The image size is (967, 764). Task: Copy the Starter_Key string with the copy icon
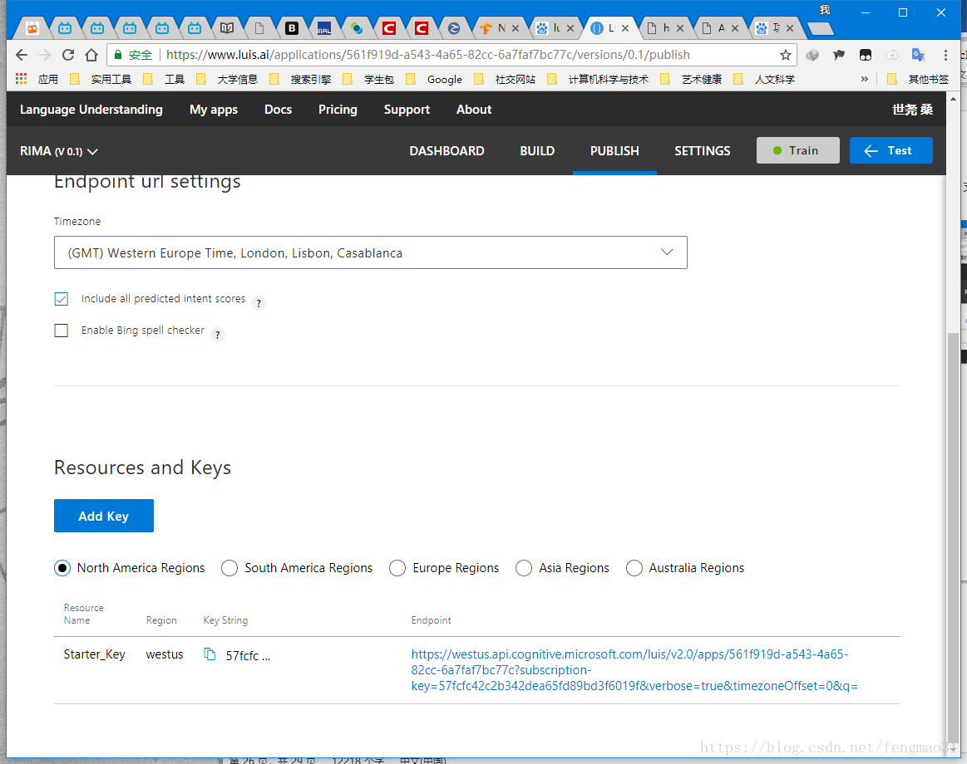(210, 654)
